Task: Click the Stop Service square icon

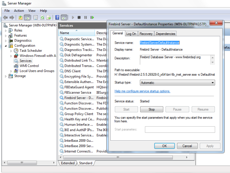Action: pos(79,18)
